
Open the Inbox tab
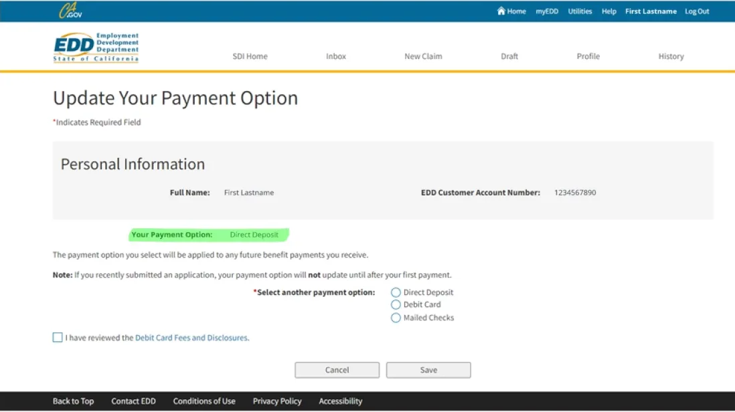[336, 56]
